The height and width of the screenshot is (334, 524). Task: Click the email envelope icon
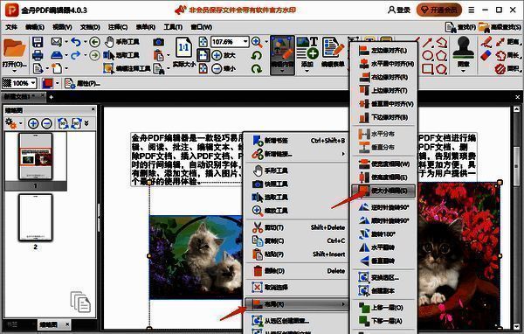click(57, 42)
